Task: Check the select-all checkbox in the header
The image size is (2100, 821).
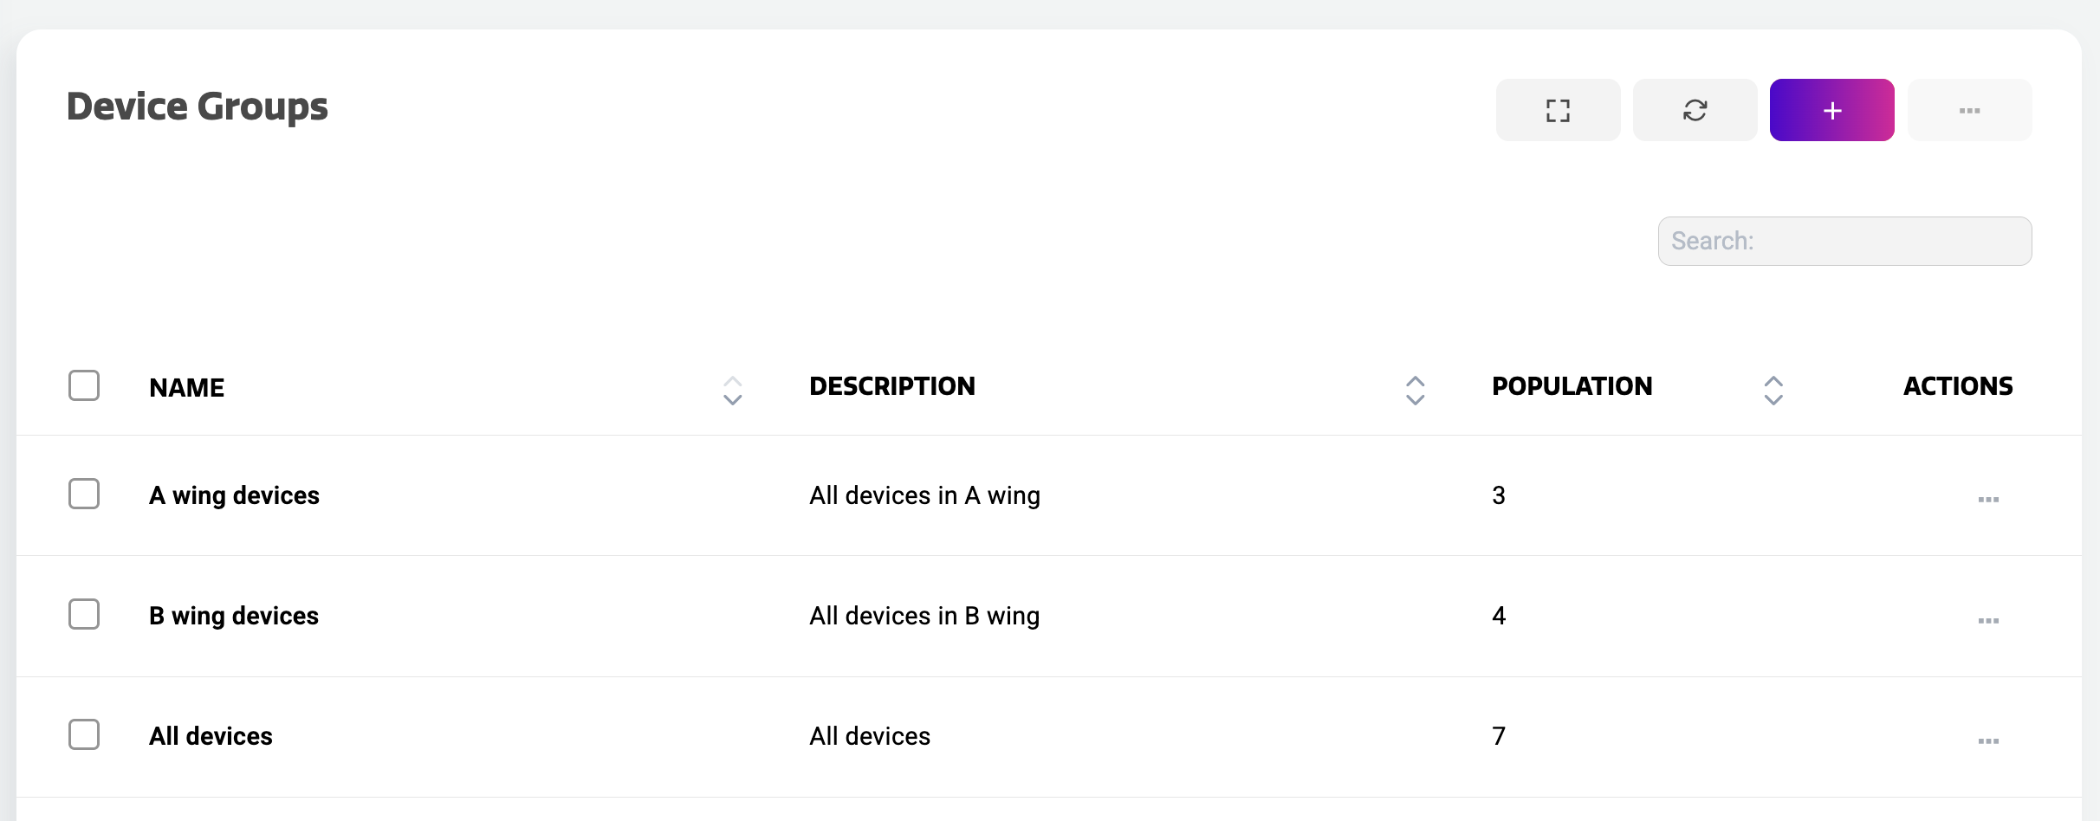Action: 84,385
